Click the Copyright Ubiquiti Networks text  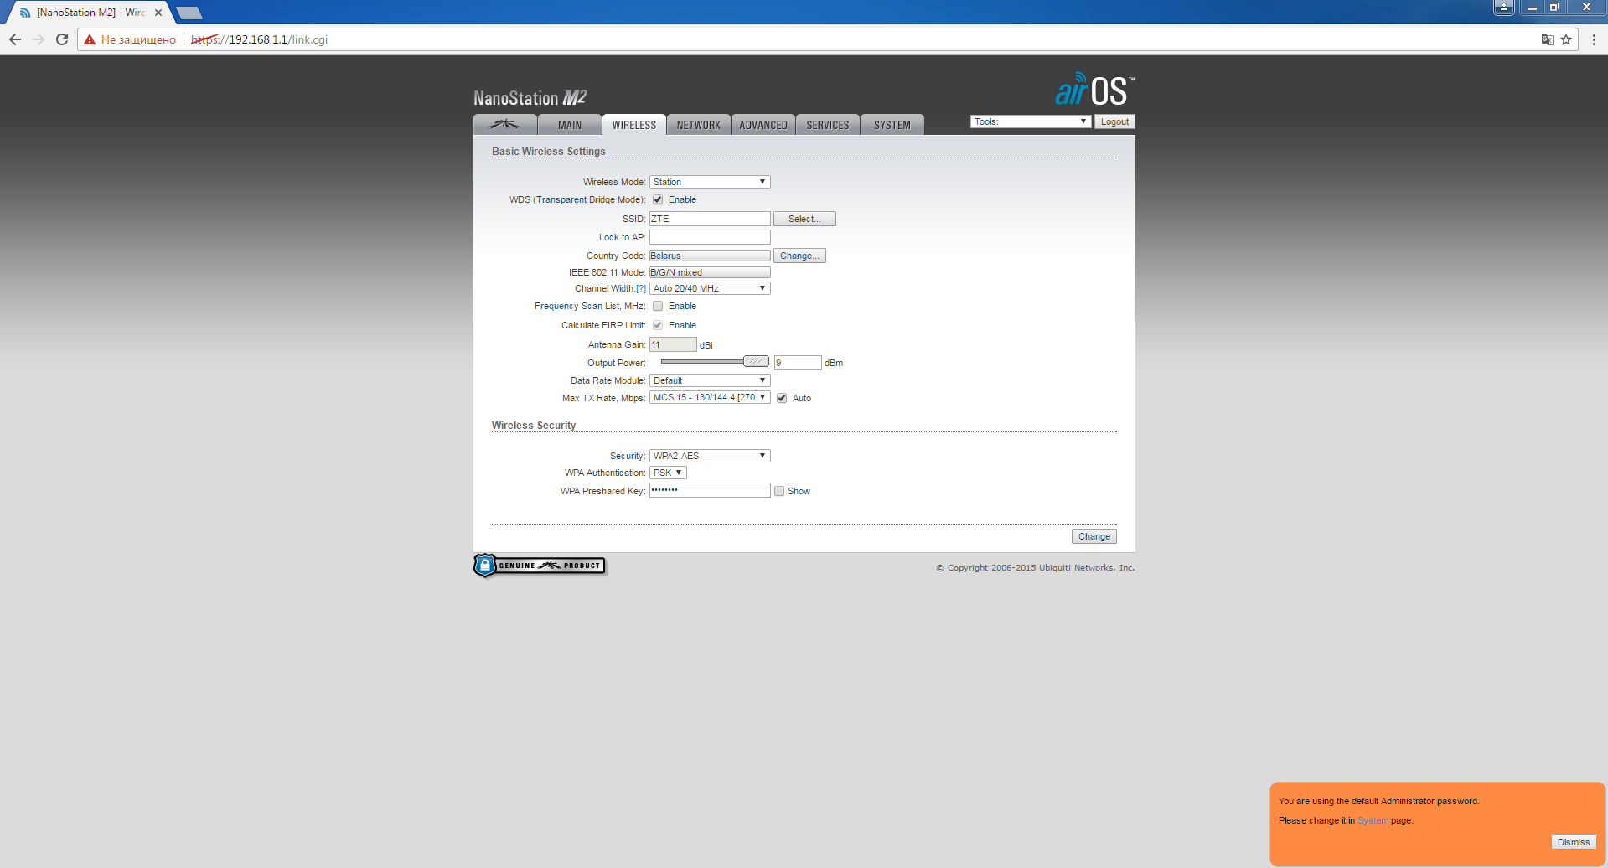pos(1035,568)
